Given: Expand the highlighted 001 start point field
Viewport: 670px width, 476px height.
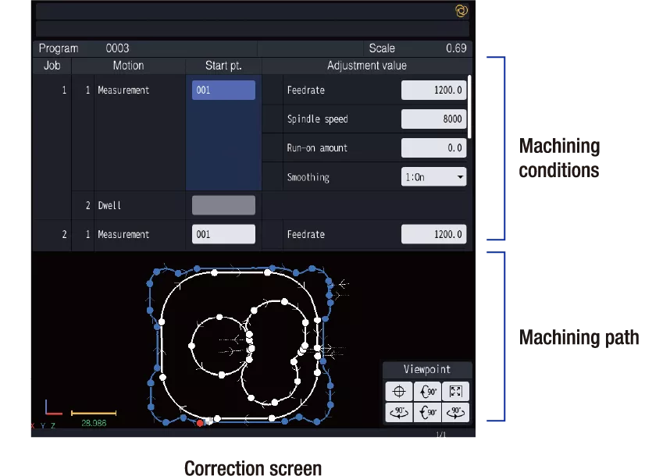Looking at the screenshot, I should (223, 90).
